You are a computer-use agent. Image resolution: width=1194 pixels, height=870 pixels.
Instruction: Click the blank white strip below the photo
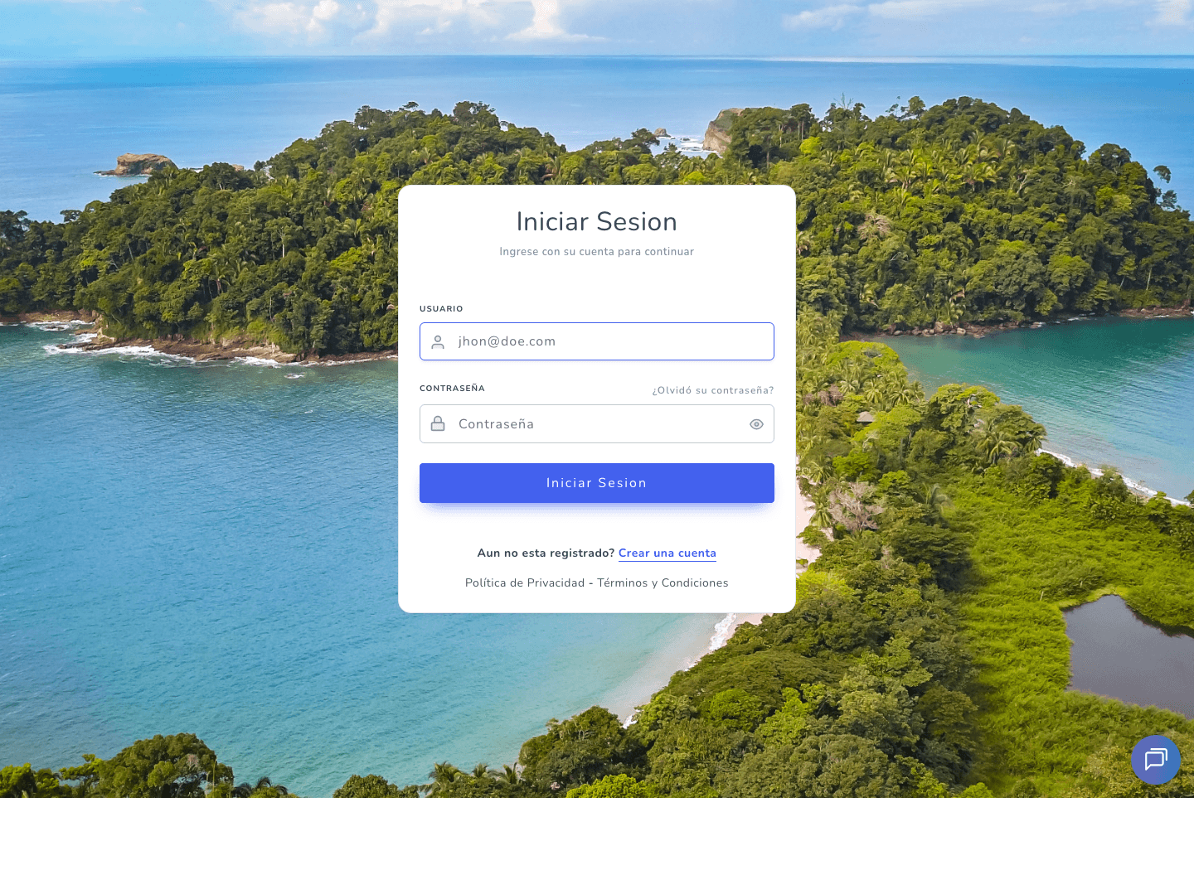click(x=597, y=834)
